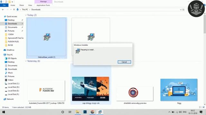Open Documents under Quick access
Viewport: 206px width, 115px height.
tap(13, 27)
